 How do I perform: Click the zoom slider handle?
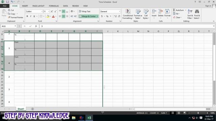pyautogui.click(x=198, y=113)
